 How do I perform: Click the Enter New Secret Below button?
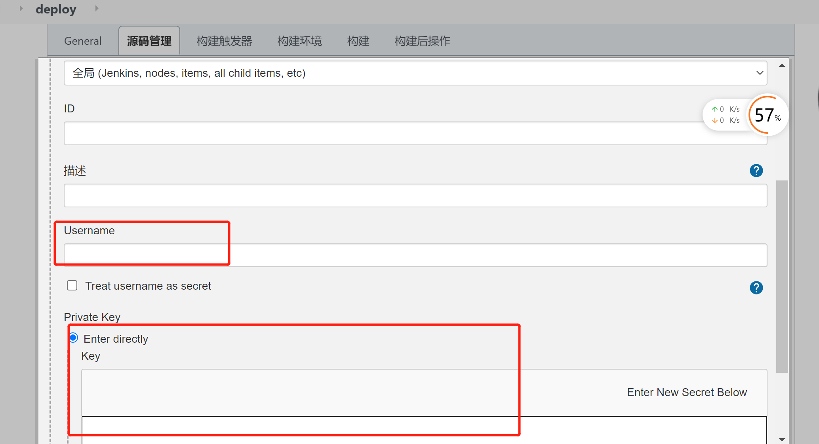(687, 392)
